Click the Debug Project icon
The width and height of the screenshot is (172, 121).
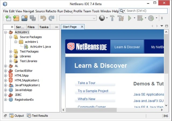pos(140,18)
